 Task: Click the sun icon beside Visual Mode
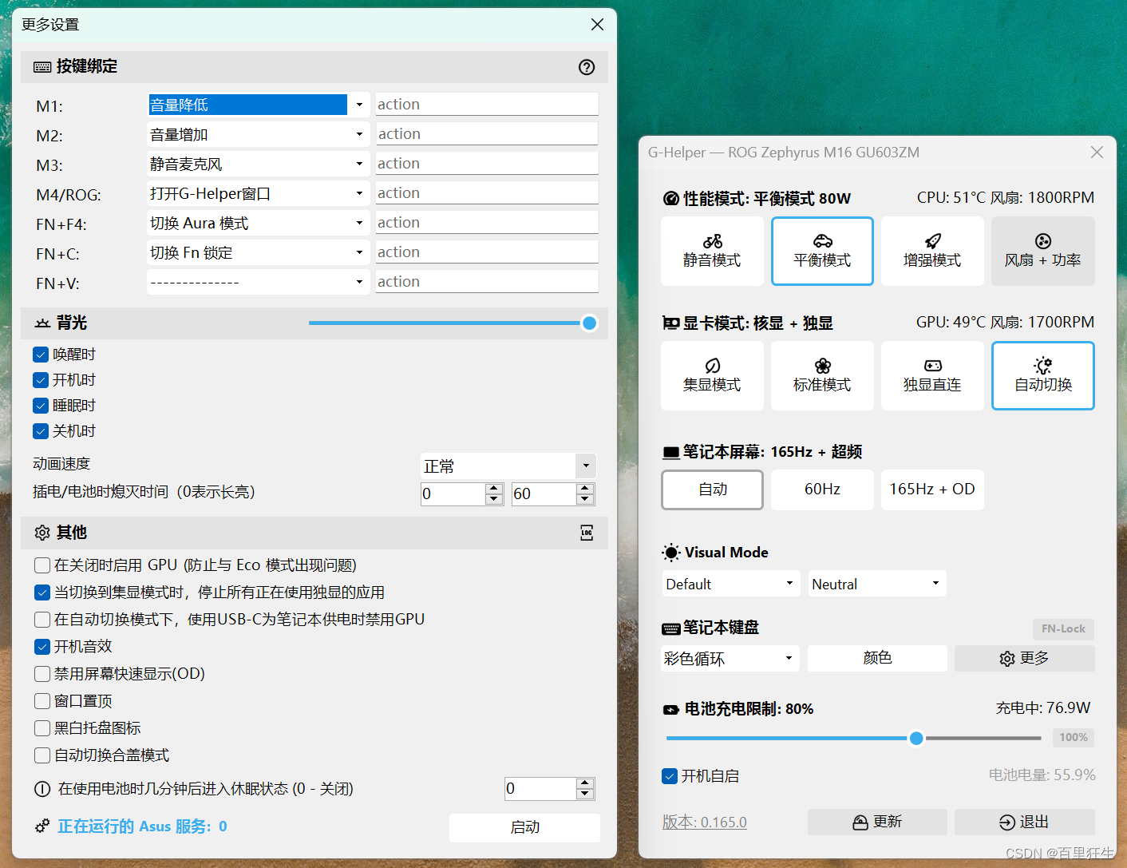pyautogui.click(x=671, y=553)
